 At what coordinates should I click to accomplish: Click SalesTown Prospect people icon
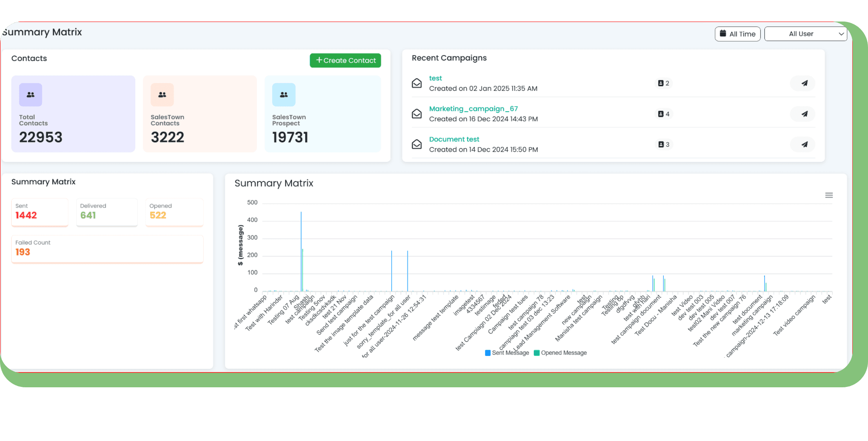(284, 95)
